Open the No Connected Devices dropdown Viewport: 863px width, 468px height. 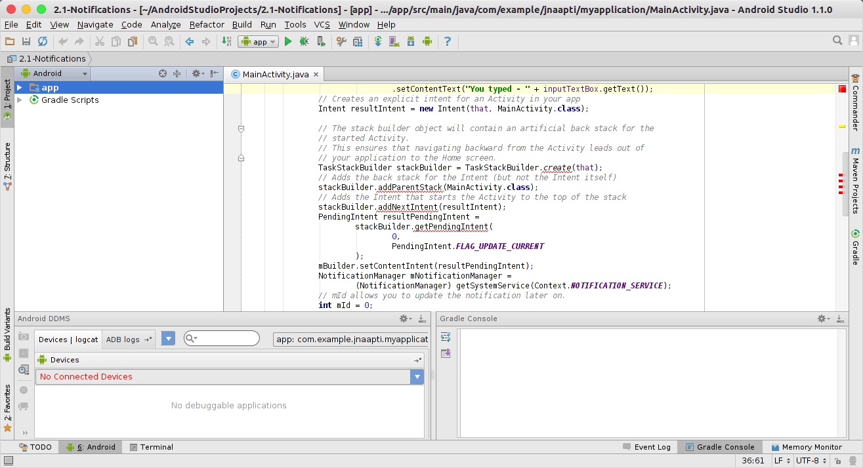230,377
